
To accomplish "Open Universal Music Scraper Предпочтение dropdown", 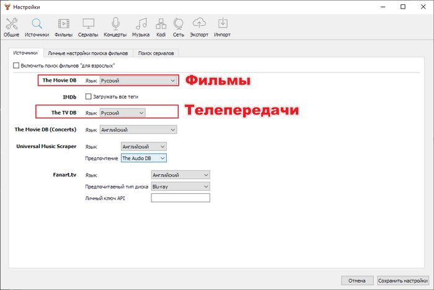I will (143, 158).
